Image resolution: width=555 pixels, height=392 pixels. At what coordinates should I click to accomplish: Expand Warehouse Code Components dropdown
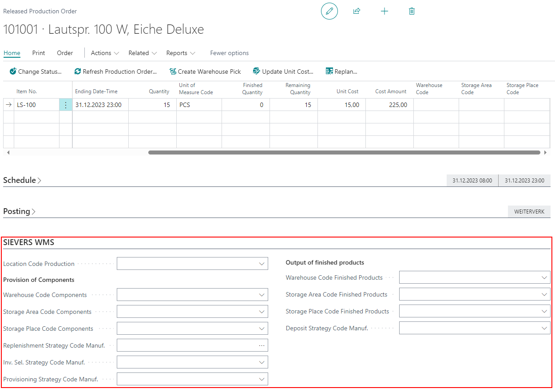[262, 295]
